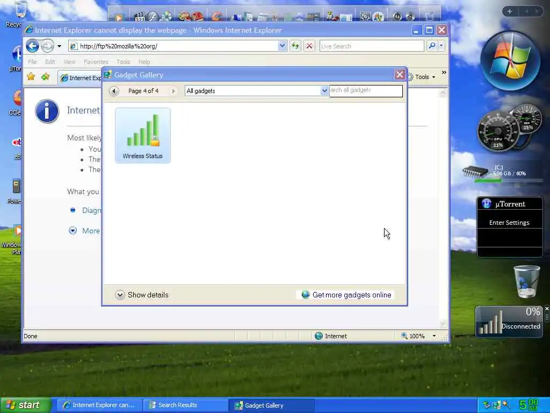This screenshot has height=413, width=550.
Task: Click the µTorrent gadget logo
Action: click(487, 204)
